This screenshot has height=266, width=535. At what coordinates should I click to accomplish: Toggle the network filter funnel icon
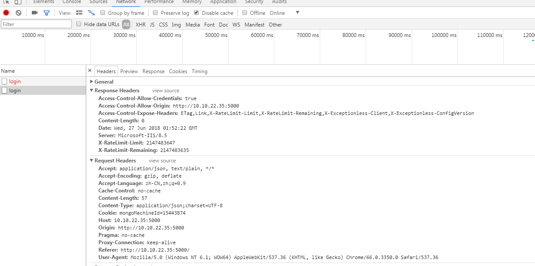click(x=46, y=13)
